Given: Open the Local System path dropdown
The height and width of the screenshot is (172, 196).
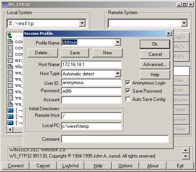Looking at the screenshot, I should [82, 23].
